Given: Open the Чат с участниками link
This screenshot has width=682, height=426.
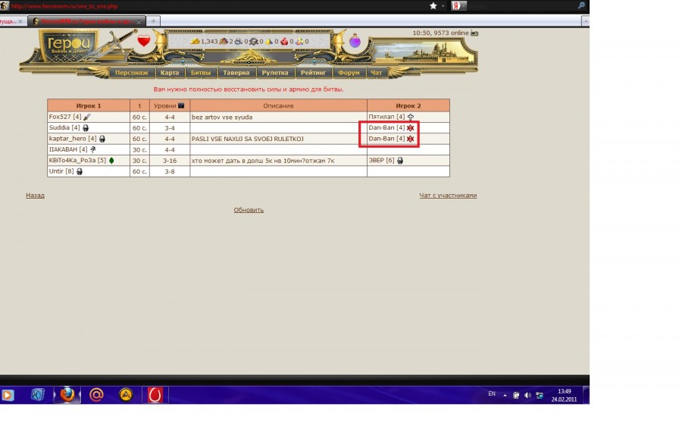Looking at the screenshot, I should 448,196.
